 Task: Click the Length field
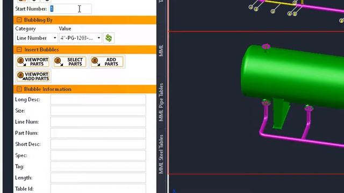pos(98,177)
